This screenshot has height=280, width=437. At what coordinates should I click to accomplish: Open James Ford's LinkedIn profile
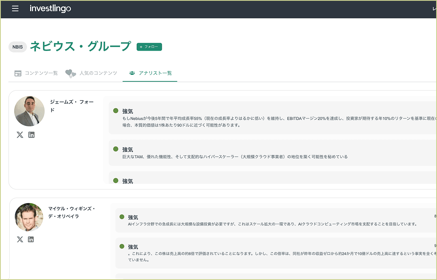(x=32, y=135)
